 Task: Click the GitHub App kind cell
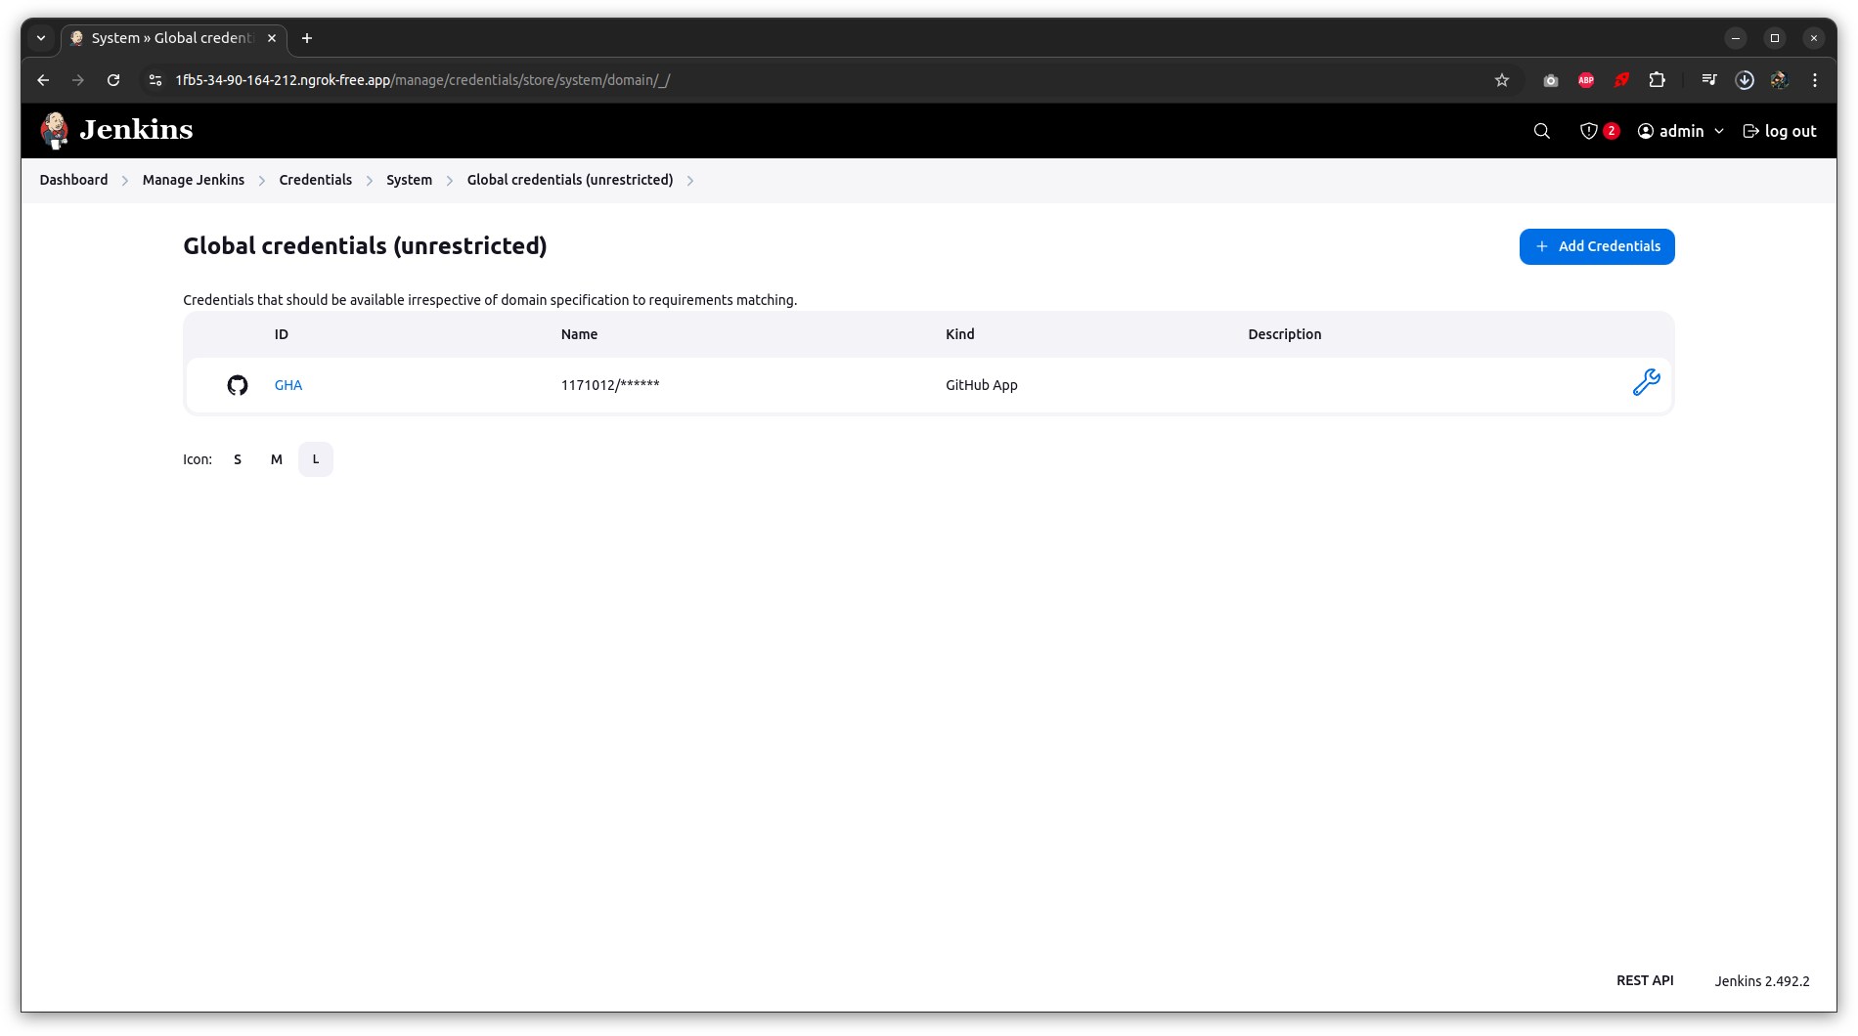point(982,385)
